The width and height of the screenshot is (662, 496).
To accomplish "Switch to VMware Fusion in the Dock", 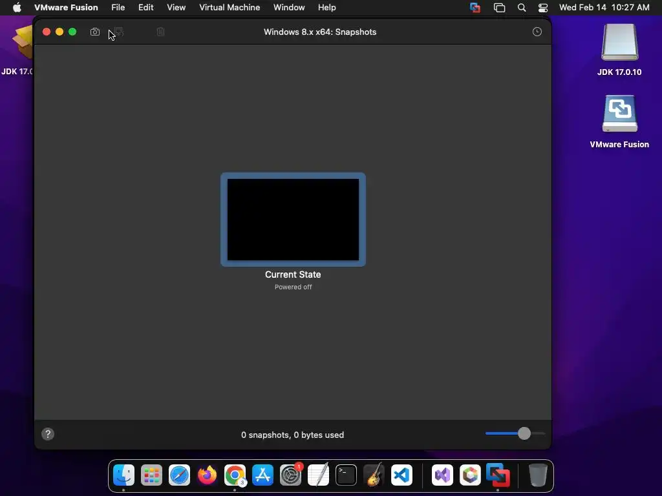I will (498, 475).
